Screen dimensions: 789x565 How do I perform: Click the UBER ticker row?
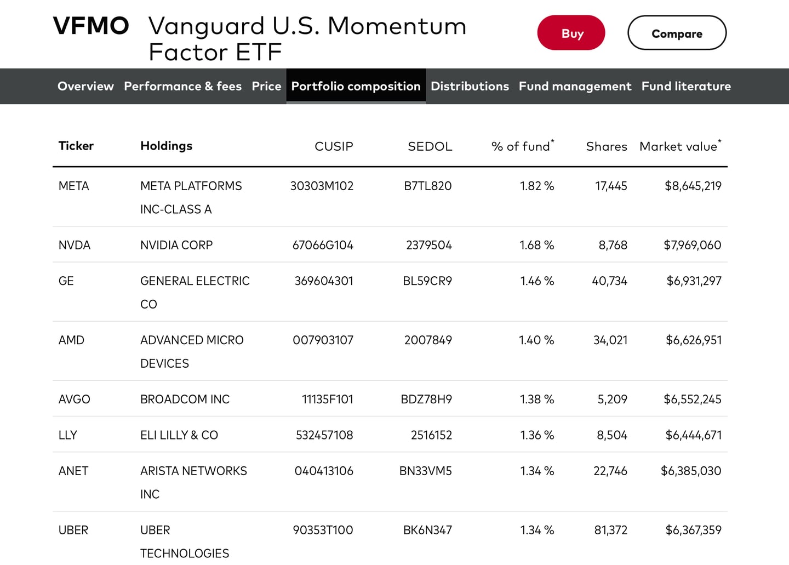(x=73, y=530)
